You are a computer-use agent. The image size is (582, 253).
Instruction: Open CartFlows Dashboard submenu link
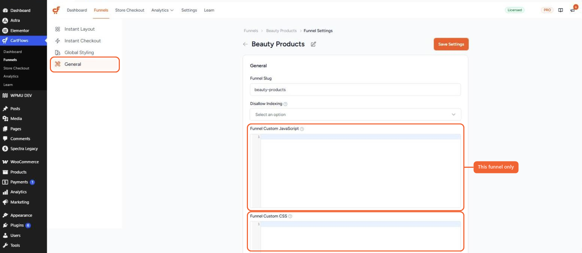pyautogui.click(x=12, y=52)
